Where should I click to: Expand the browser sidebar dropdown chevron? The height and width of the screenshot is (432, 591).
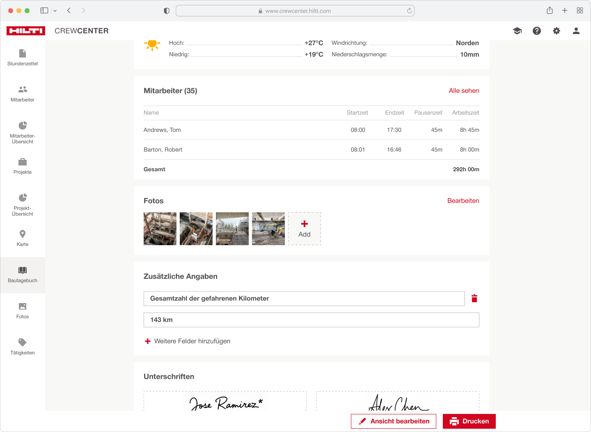[x=55, y=11]
